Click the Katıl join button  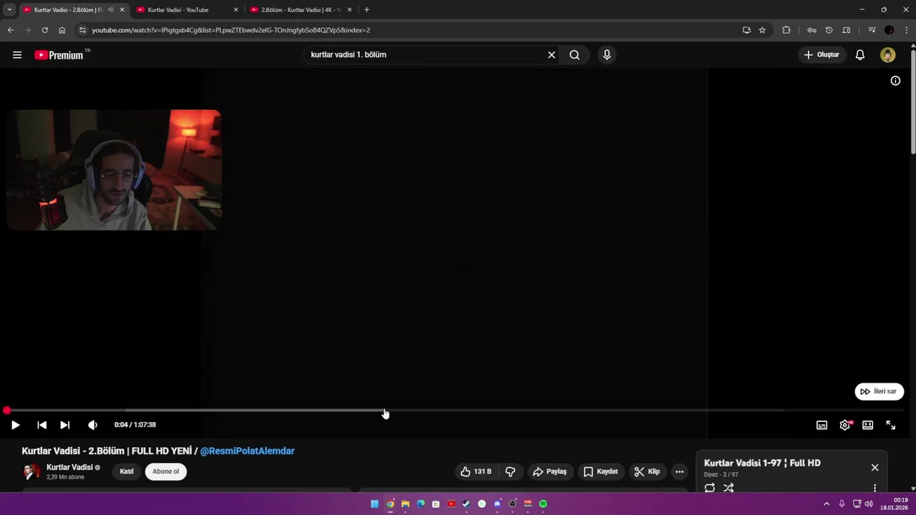point(127,471)
